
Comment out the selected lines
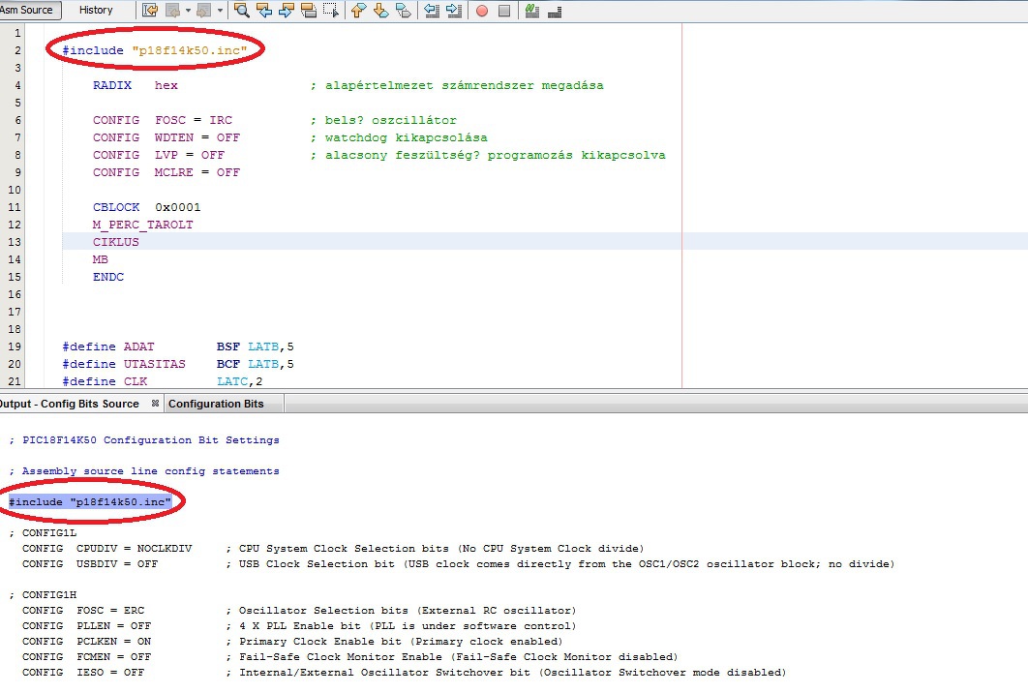532,11
